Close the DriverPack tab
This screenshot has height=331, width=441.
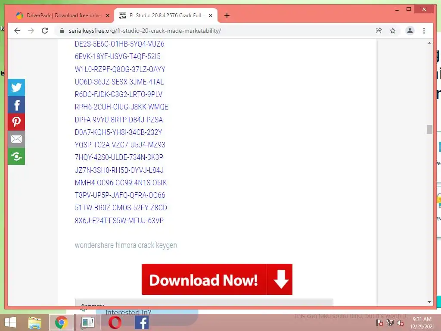(x=107, y=16)
